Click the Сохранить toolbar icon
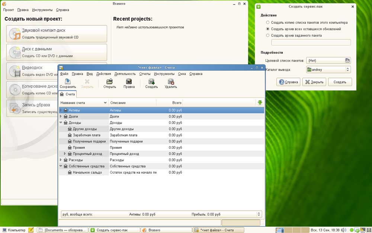Screen dimensions: 372x233 [x=67, y=84]
